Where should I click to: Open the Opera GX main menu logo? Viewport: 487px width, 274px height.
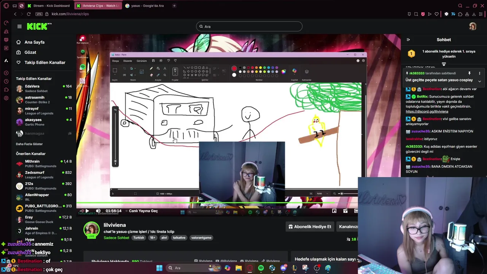click(x=6, y=6)
